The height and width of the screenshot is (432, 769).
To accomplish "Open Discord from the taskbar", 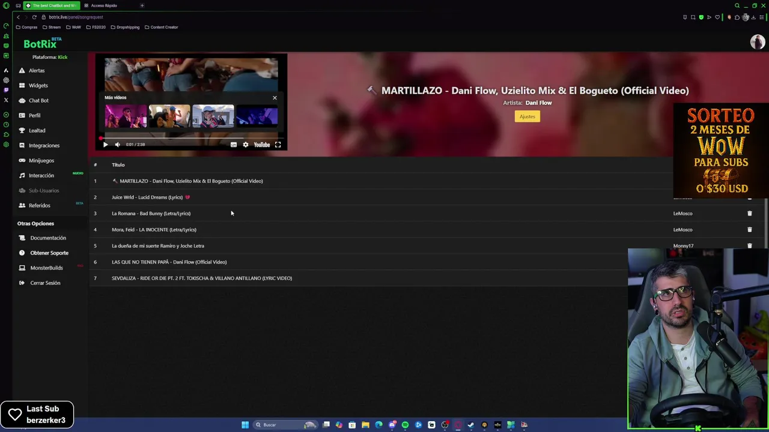I will (x=392, y=425).
